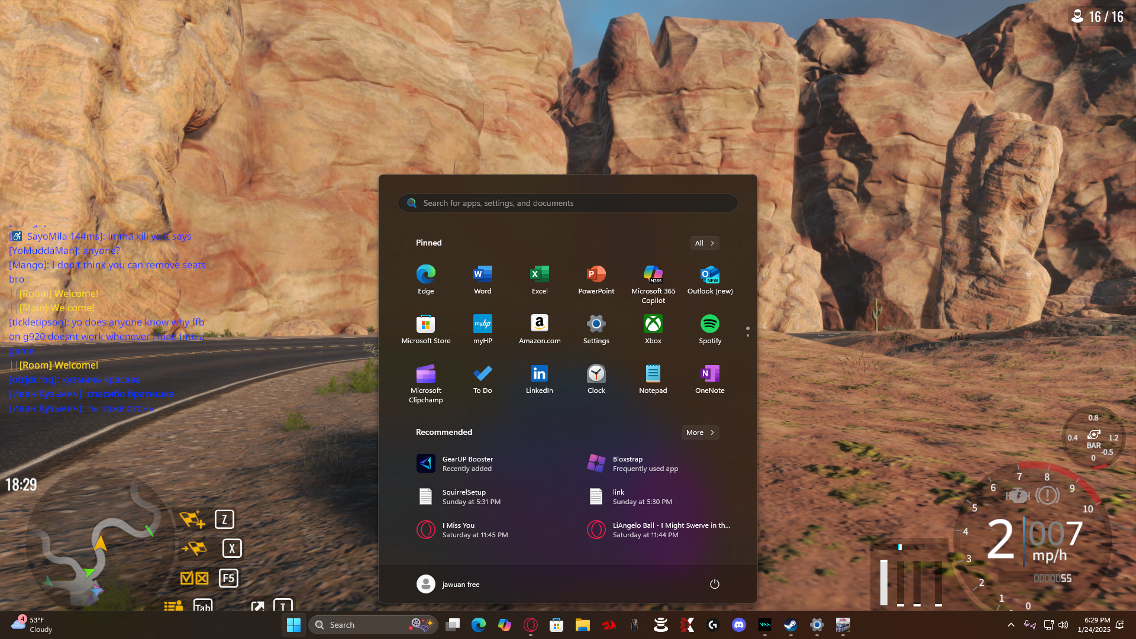This screenshot has width=1136, height=639.
Task: Open myHP app
Action: (482, 329)
